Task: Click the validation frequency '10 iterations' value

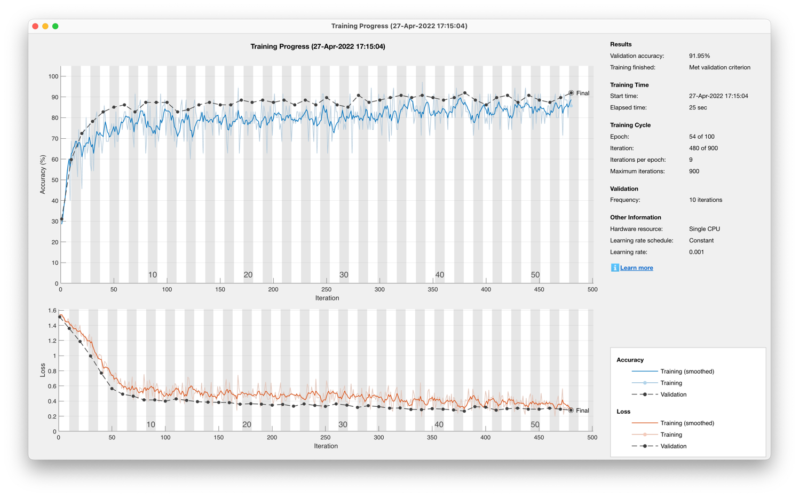Action: [x=706, y=200]
